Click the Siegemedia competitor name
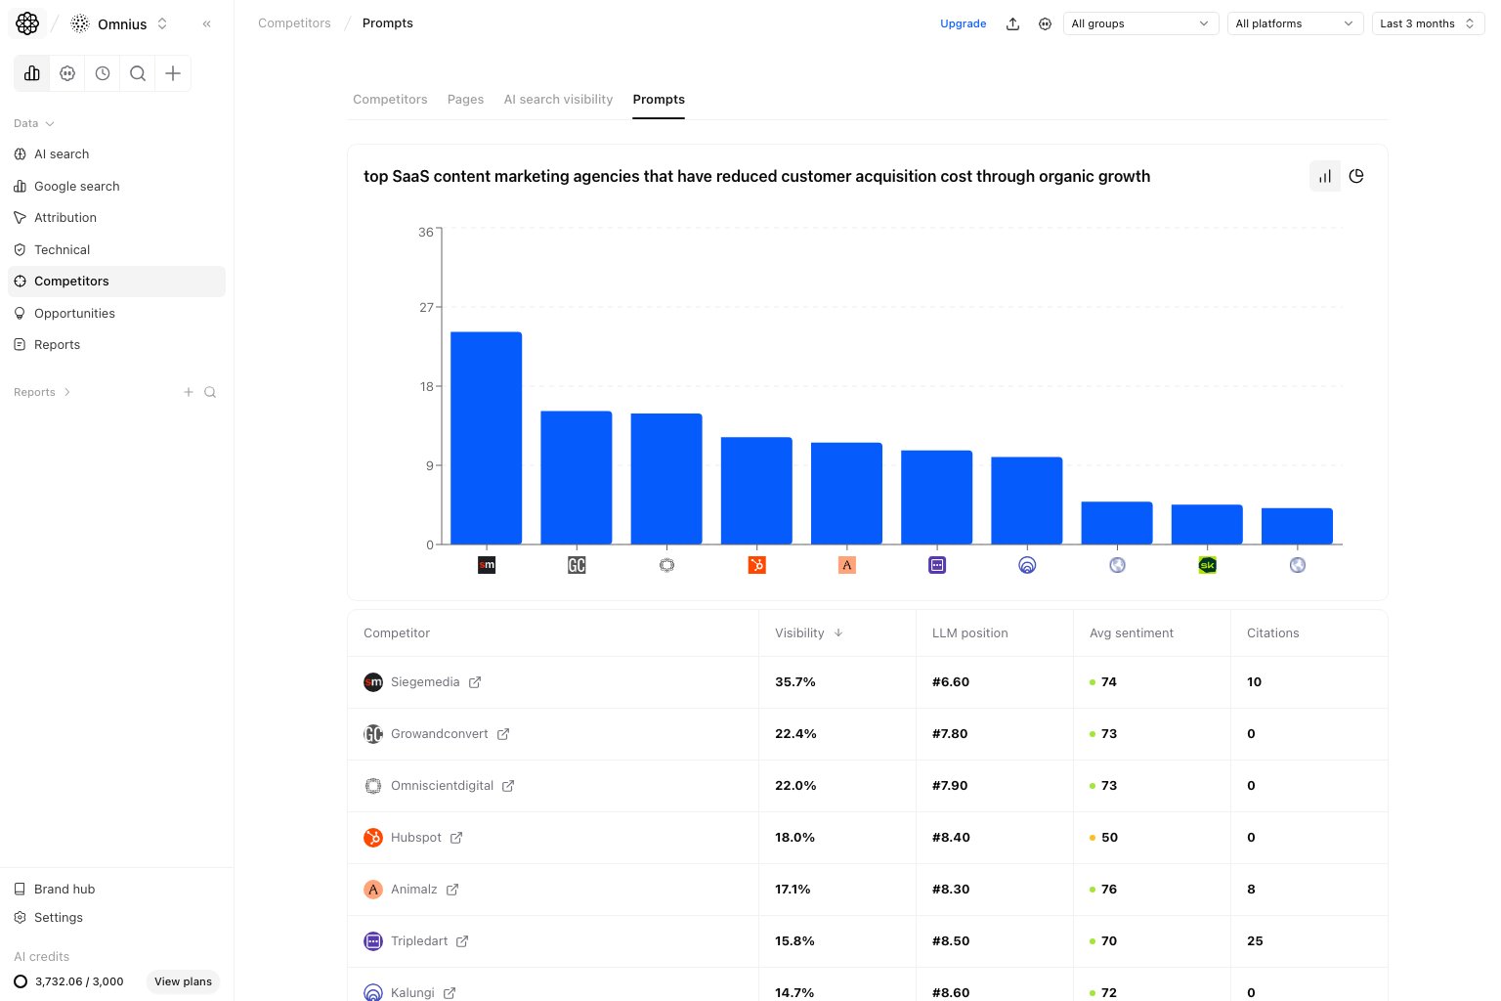Viewport: 1501px width, 1001px height. [x=425, y=682]
